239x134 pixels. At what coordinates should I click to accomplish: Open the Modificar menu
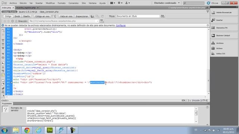click(50, 3)
